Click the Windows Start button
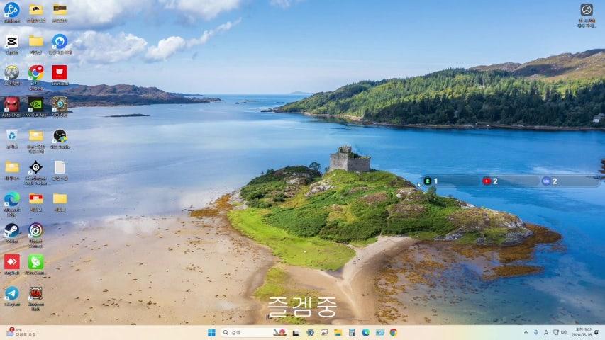The image size is (605, 340). pyautogui.click(x=211, y=332)
